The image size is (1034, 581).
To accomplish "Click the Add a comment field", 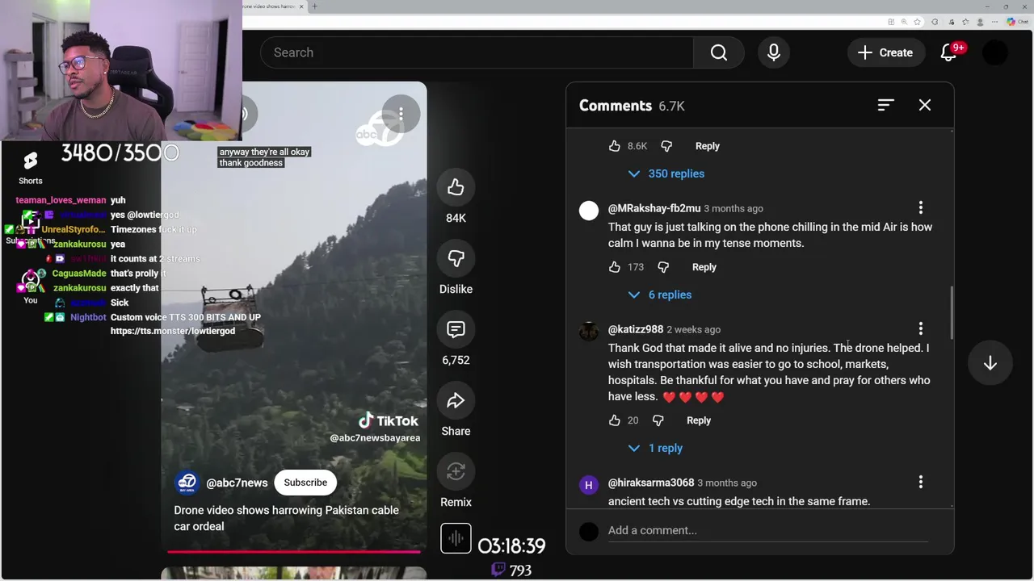I will pos(767,530).
